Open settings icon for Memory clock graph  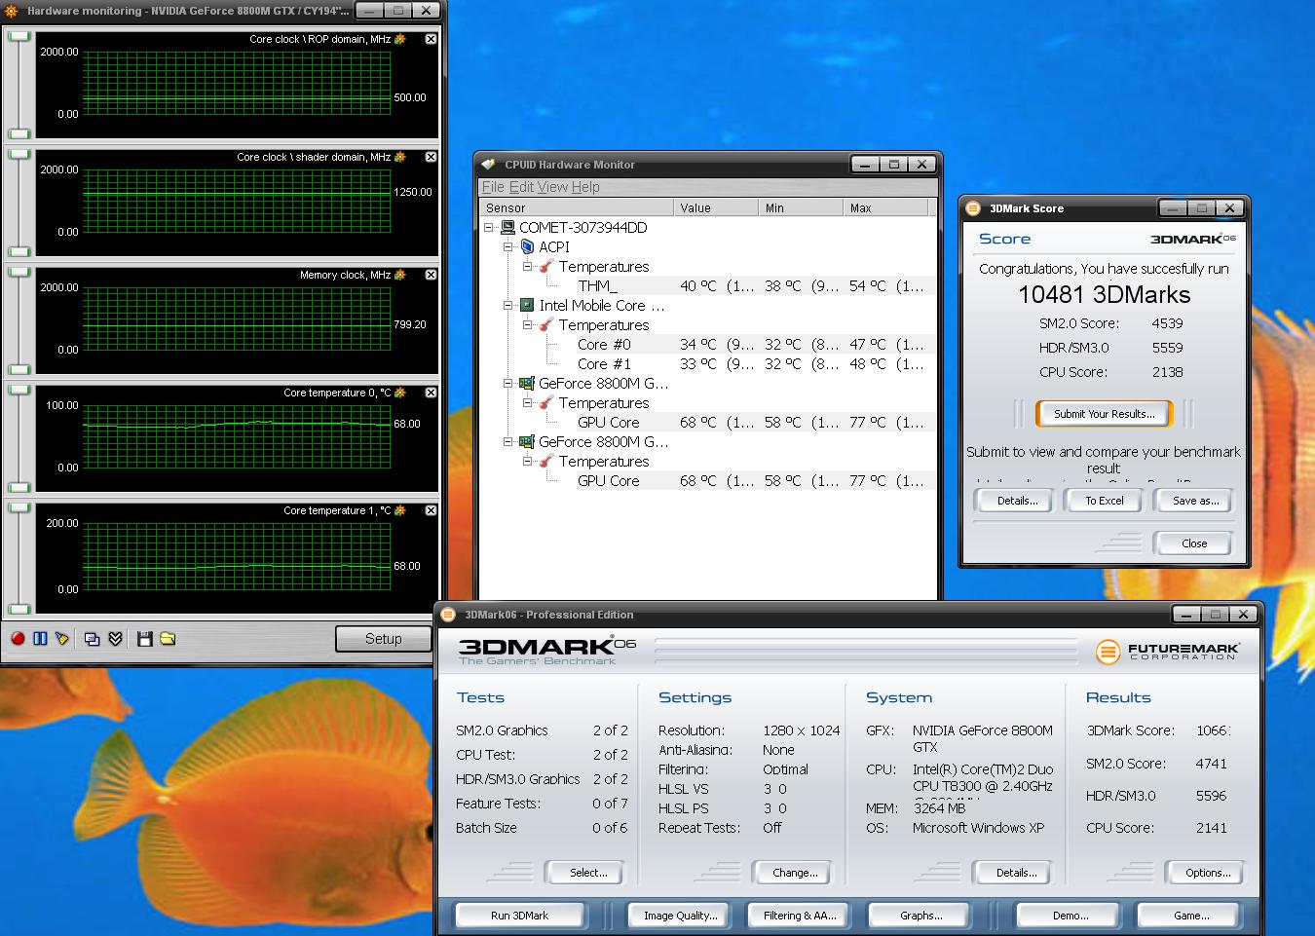point(400,275)
